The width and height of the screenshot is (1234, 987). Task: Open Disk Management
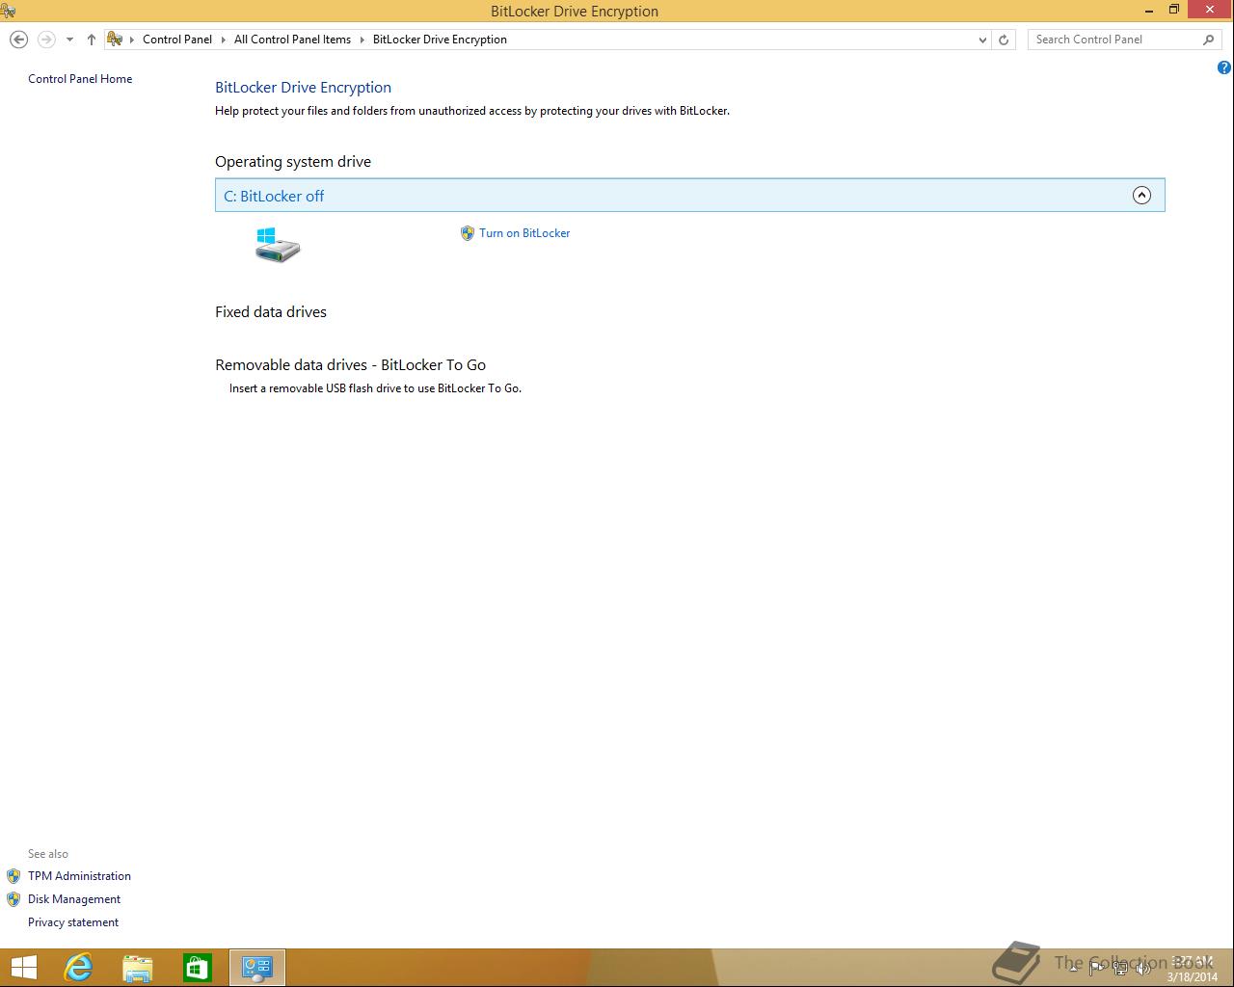click(x=74, y=899)
